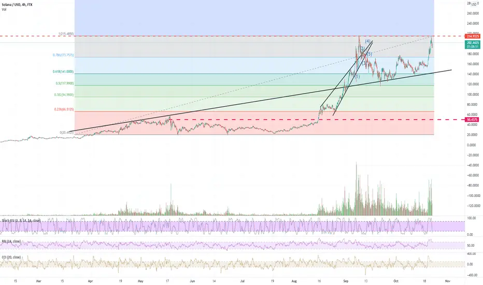Select the 0.382(94.9800) Fibonacci level label
Viewport: 483px width, 285px height.
click(x=64, y=95)
